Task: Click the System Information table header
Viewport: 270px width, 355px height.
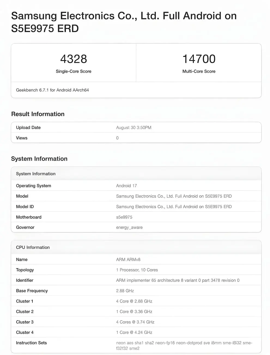Action: (136, 174)
